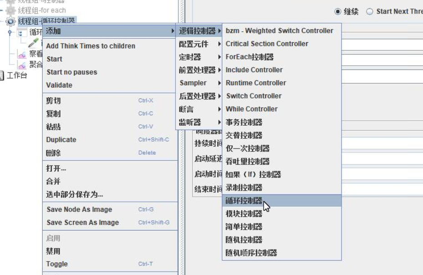Click the 察看 results graph icon
423x275 pixels.
(x=22, y=54)
